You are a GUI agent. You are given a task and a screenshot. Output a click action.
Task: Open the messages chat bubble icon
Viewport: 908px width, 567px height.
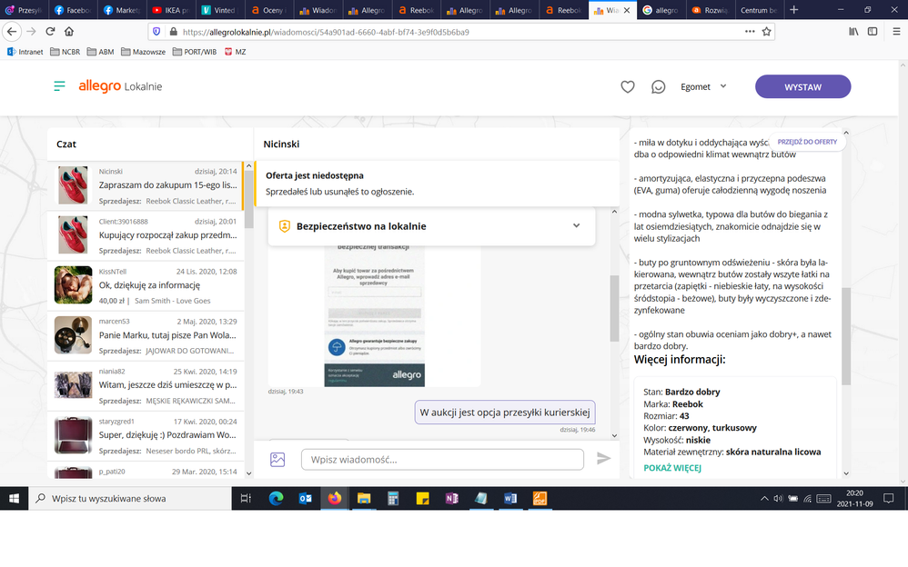click(658, 87)
